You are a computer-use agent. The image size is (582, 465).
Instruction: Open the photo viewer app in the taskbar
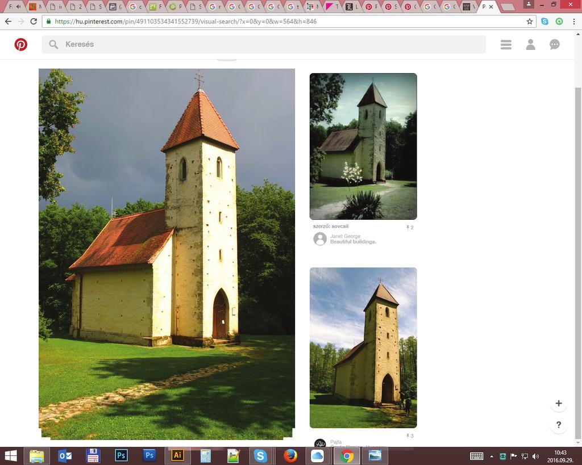[375, 456]
